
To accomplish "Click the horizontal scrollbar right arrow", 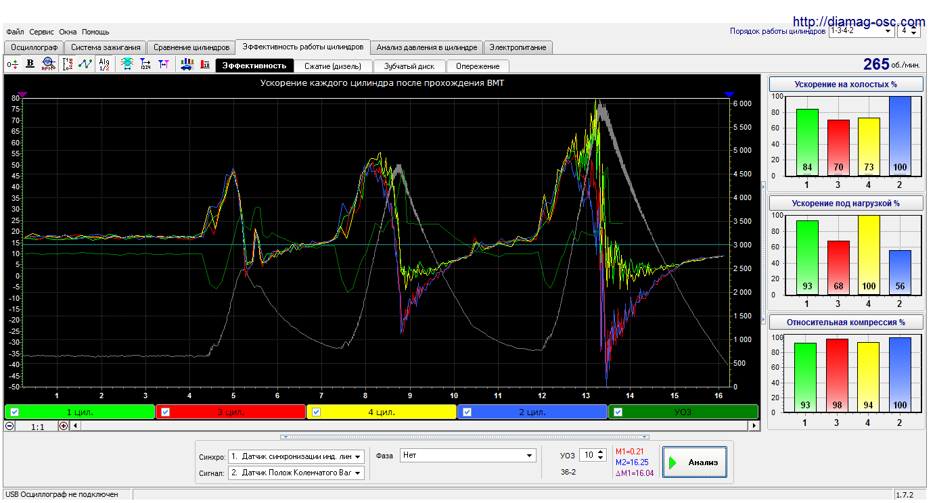I will [x=754, y=426].
